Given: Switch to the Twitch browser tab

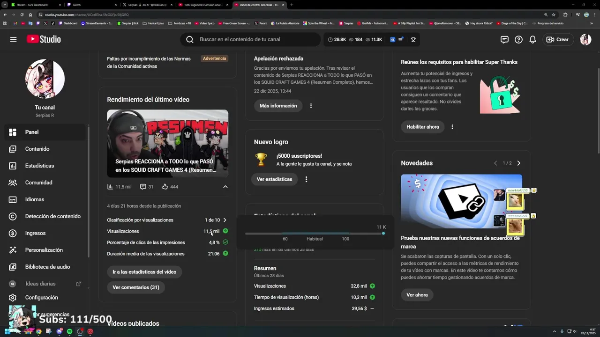Looking at the screenshot, I should 91,5.
